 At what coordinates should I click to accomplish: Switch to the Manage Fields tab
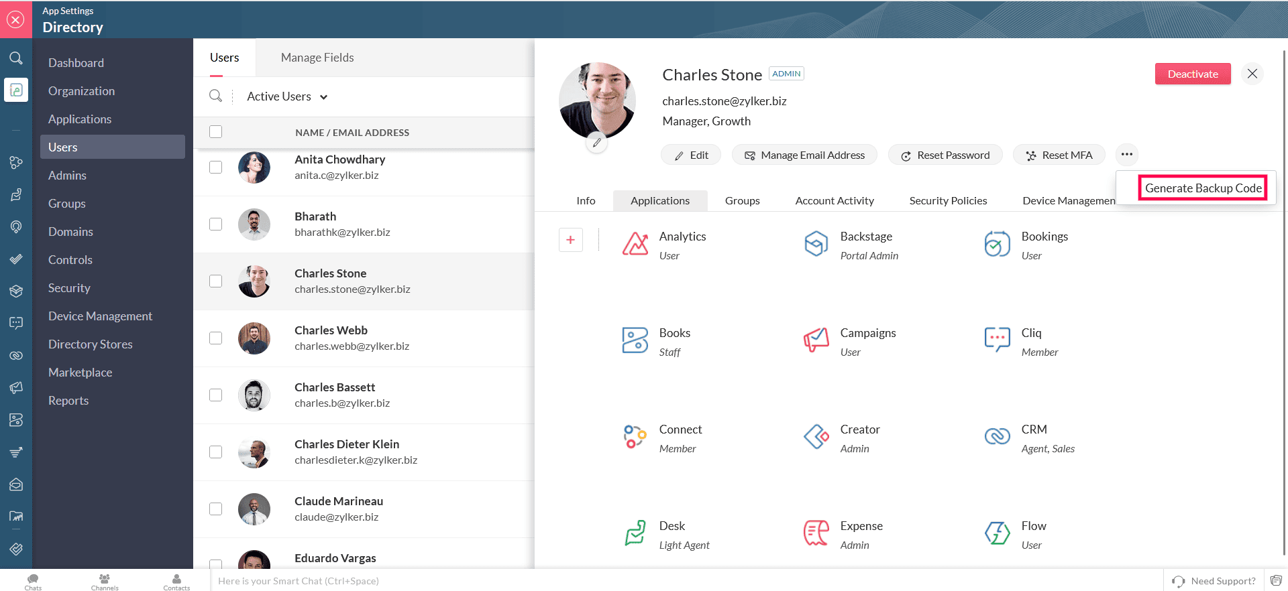(x=317, y=58)
